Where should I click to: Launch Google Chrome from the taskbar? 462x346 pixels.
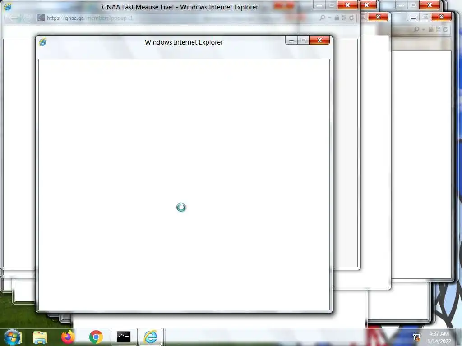tap(96, 337)
